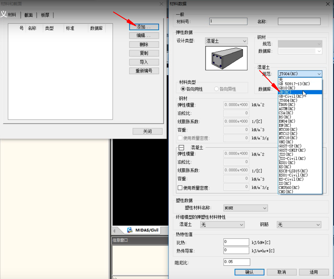Click the 适用 button
The height and width of the screenshot is (279, 334).
click(x=314, y=272)
